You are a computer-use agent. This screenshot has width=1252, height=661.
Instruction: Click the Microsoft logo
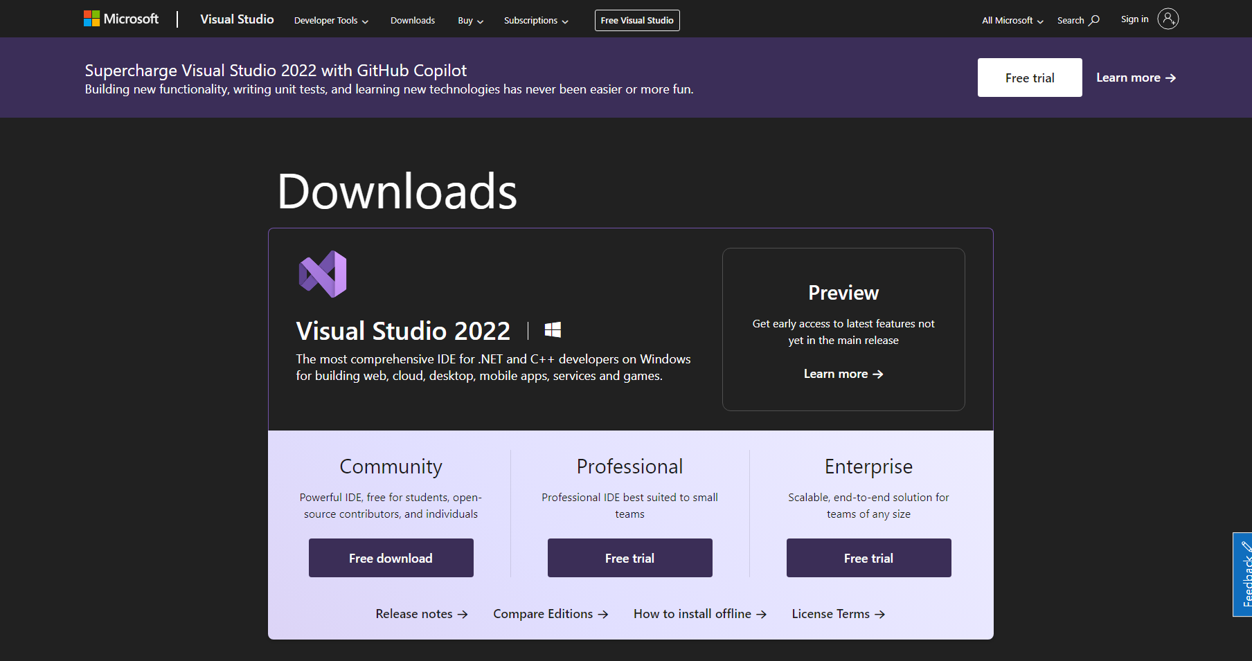pos(121,18)
